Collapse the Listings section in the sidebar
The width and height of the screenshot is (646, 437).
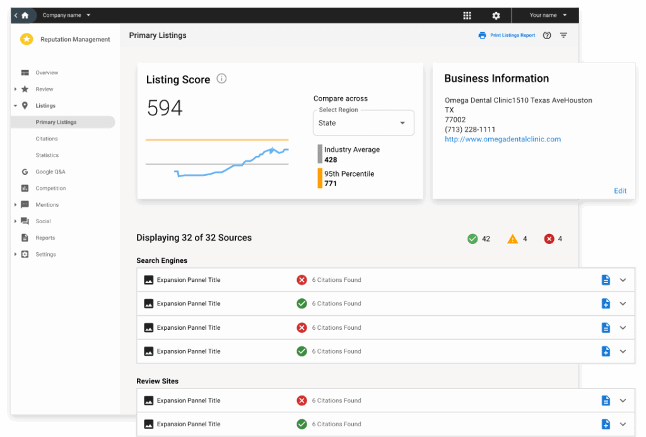(x=15, y=105)
